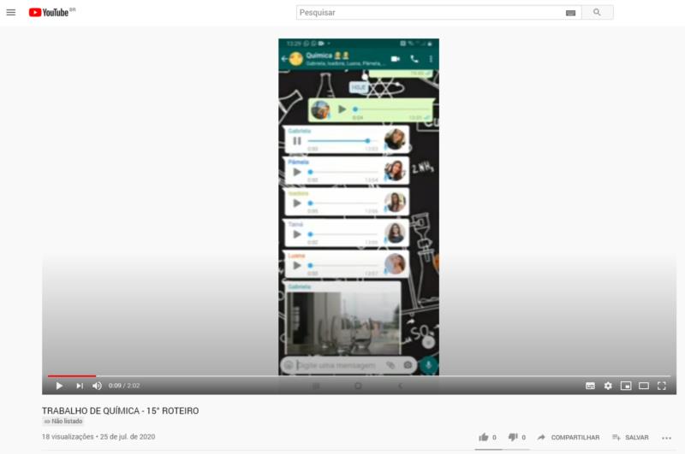The height and width of the screenshot is (454, 685).
Task: Open the video settings gear menu
Action: pos(608,386)
